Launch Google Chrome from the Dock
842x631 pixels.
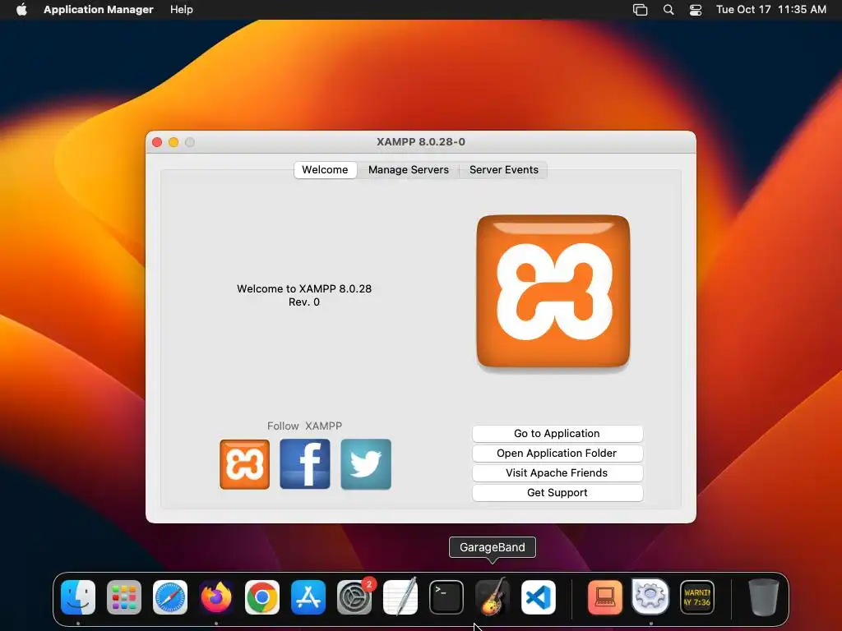(x=262, y=597)
